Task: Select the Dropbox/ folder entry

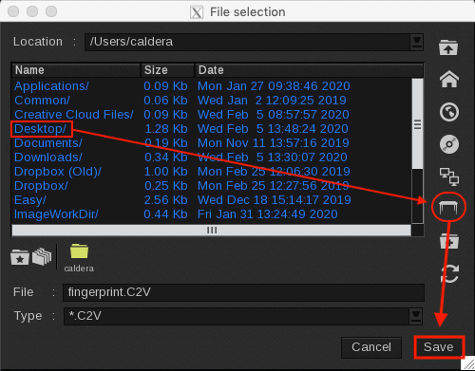Action: click(41, 186)
